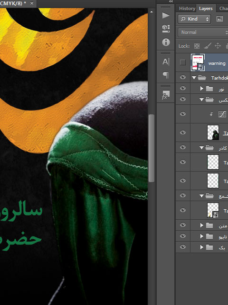Image resolution: width=228 pixels, height=305 pixels.
Task: Hide the man photo layer
Action: click(x=182, y=132)
